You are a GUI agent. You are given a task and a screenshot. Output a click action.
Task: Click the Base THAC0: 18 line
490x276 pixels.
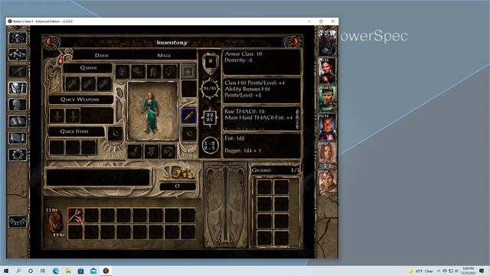[244, 111]
